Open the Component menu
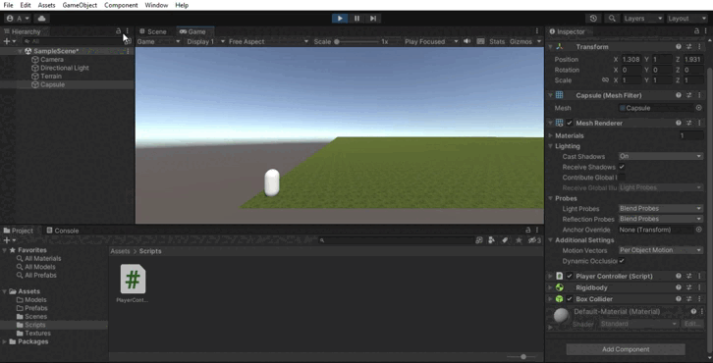The width and height of the screenshot is (713, 363). point(121,5)
